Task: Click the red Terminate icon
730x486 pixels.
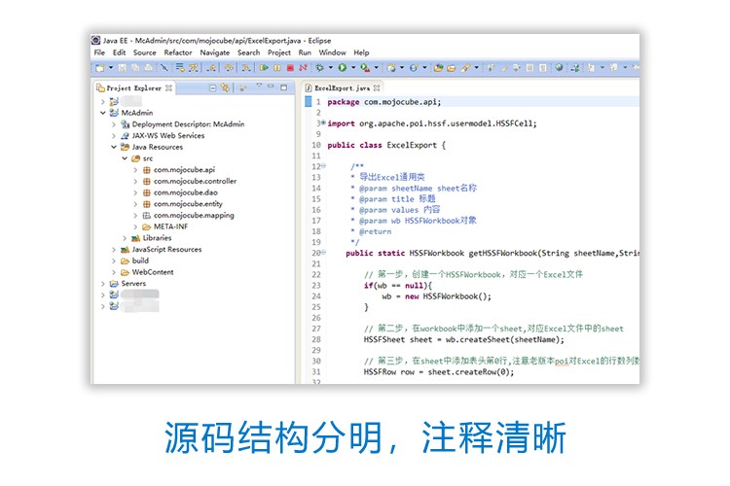Action: [290, 68]
